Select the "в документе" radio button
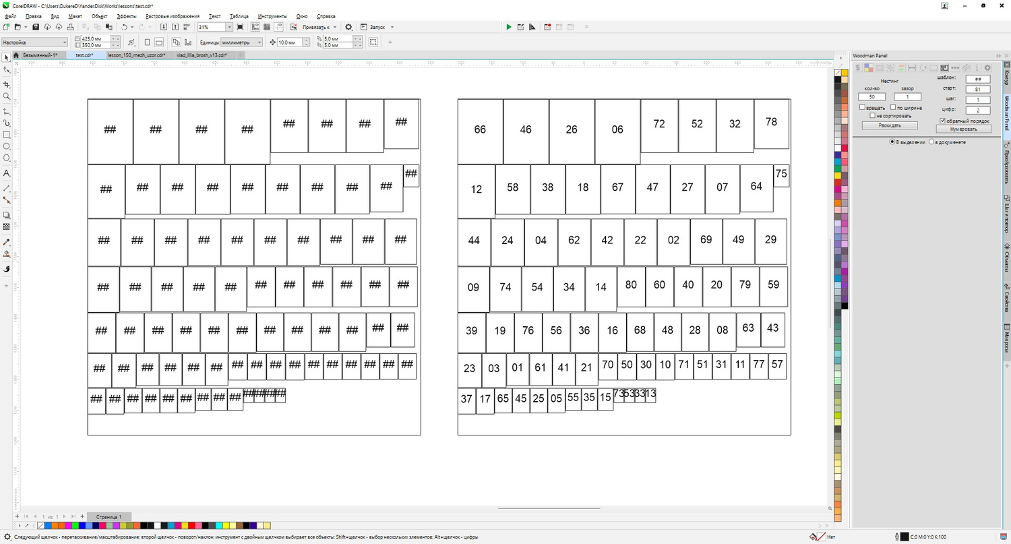 931,142
